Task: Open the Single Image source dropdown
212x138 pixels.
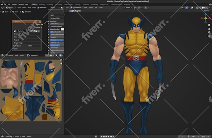Action: coord(26,43)
